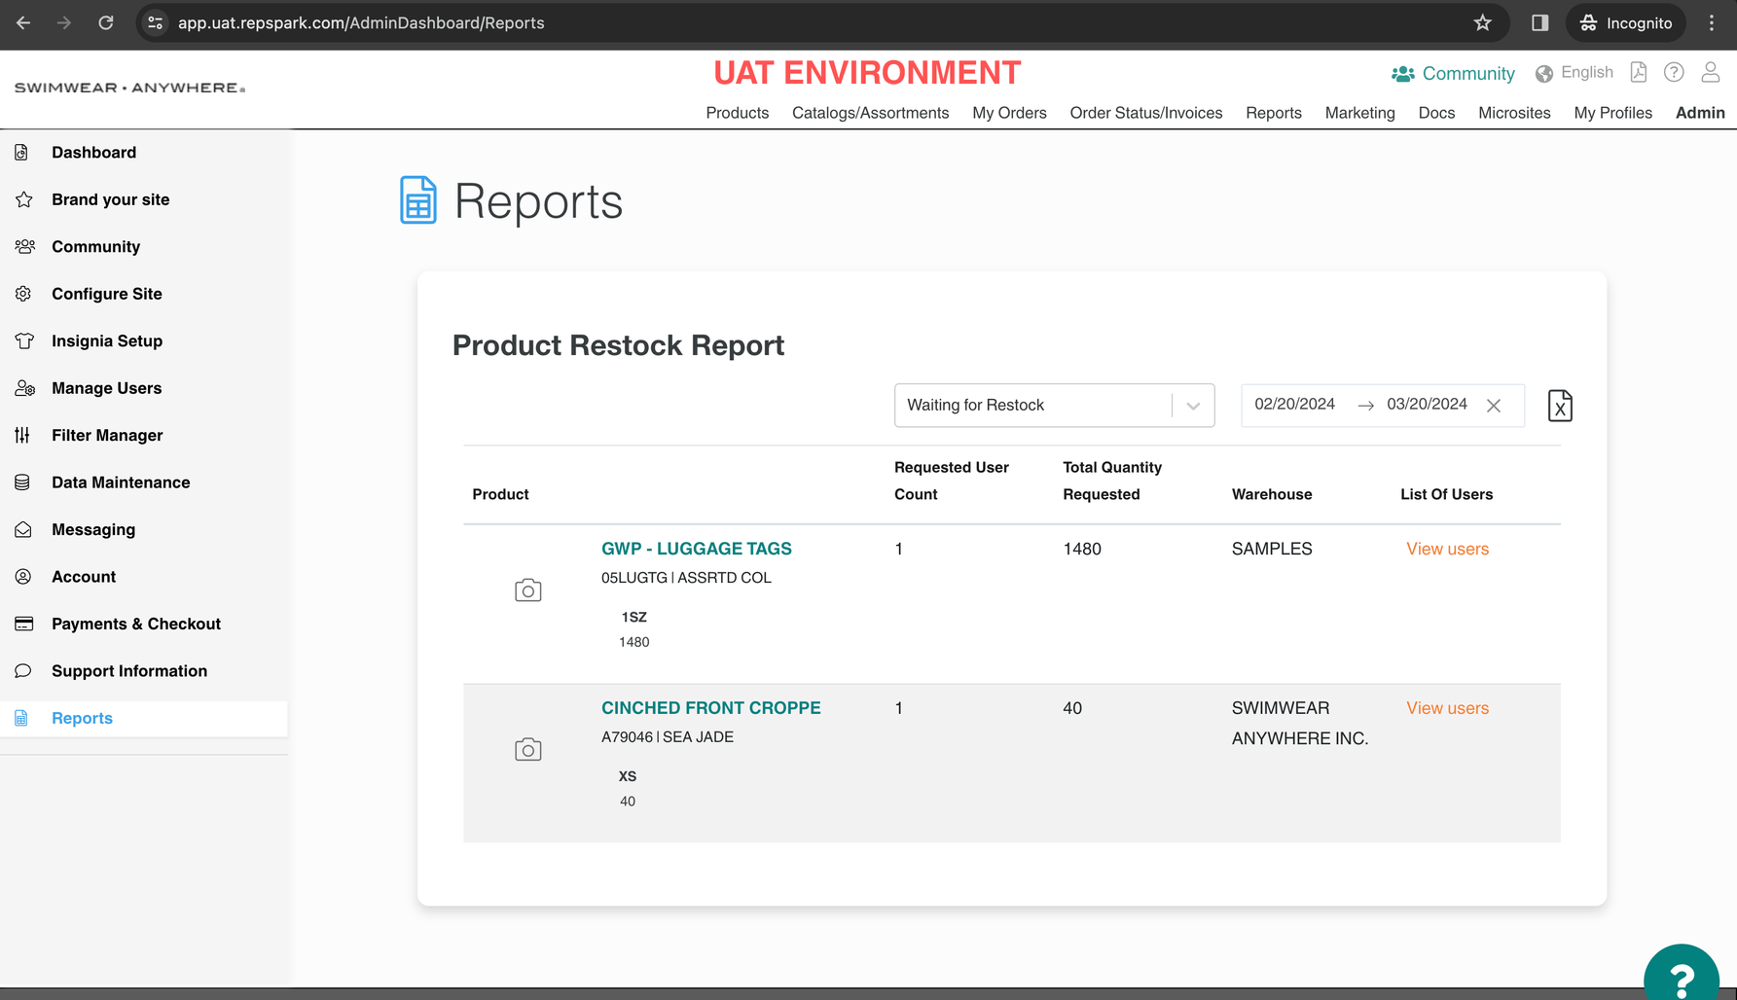Click the Dashboard sidebar icon
The height and width of the screenshot is (1000, 1737).
(x=22, y=153)
